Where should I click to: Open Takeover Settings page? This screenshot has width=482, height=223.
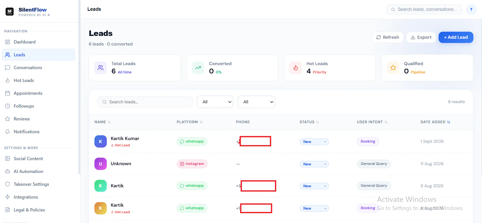[x=39, y=184]
